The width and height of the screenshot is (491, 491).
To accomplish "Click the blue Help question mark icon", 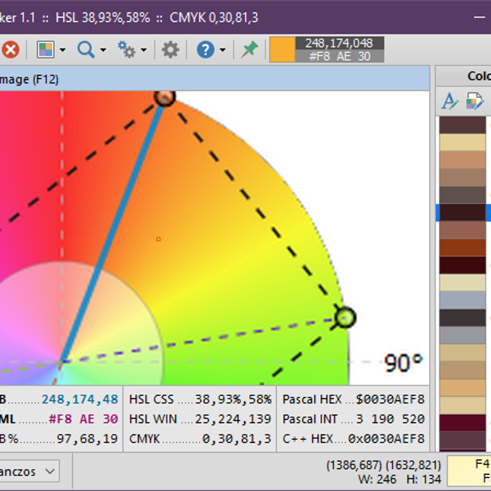I will [207, 49].
